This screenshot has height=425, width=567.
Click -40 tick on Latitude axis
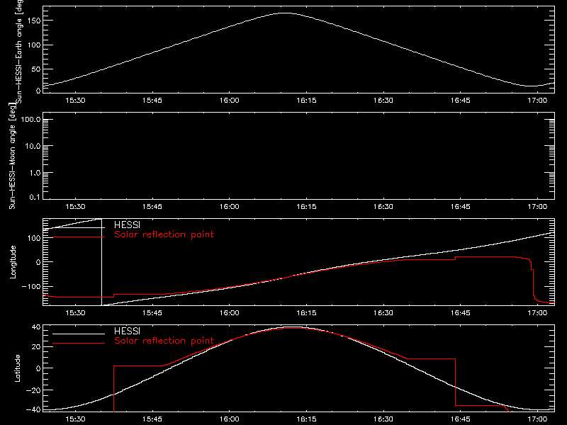coord(33,410)
